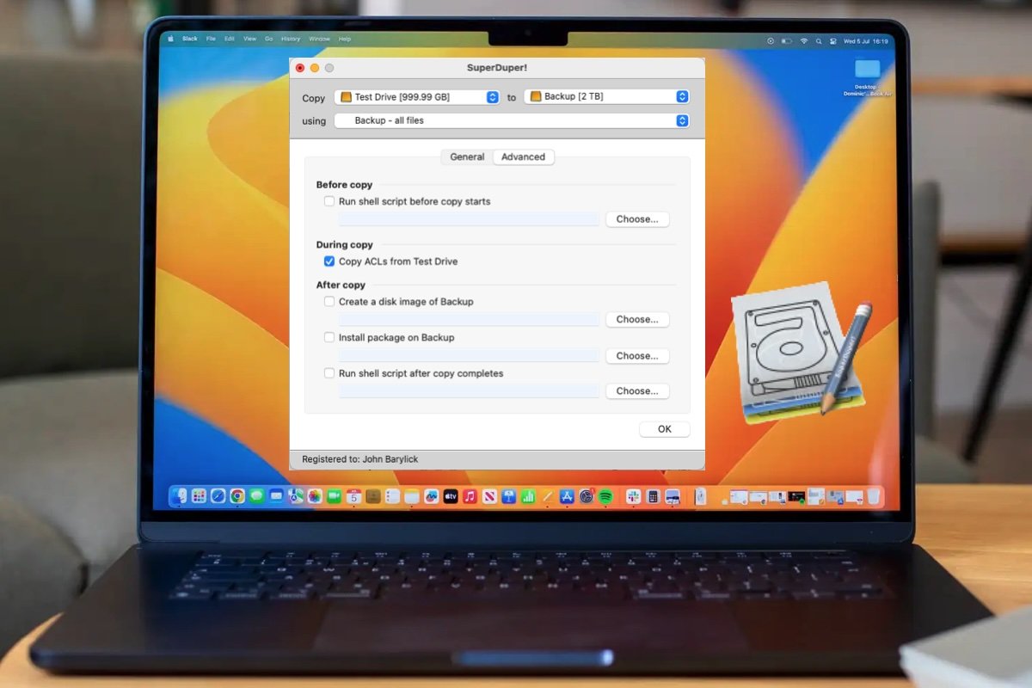The height and width of the screenshot is (688, 1032).
Task: Open the App Store from dock
Action: click(x=567, y=496)
